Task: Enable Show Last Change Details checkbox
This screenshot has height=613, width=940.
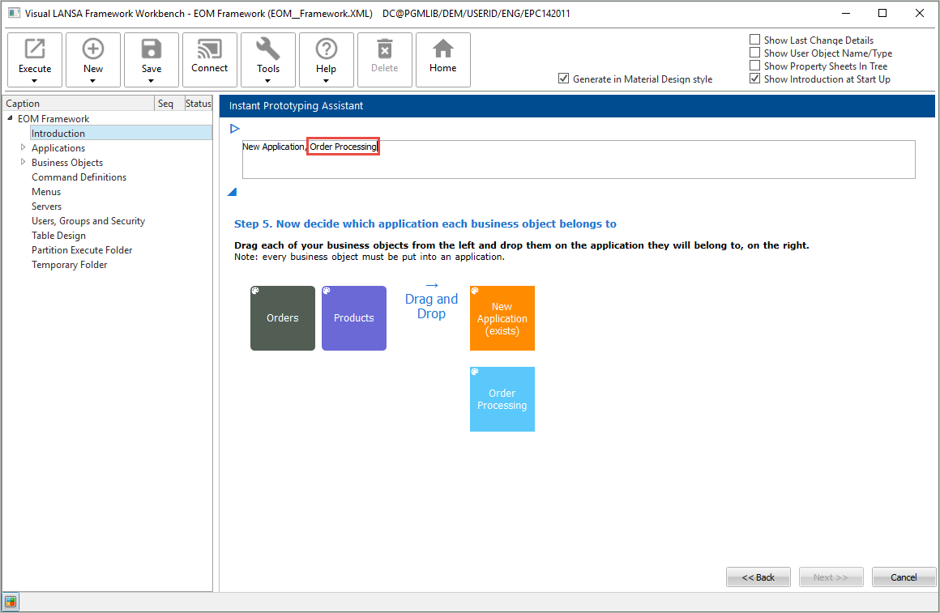Action: 755,40
